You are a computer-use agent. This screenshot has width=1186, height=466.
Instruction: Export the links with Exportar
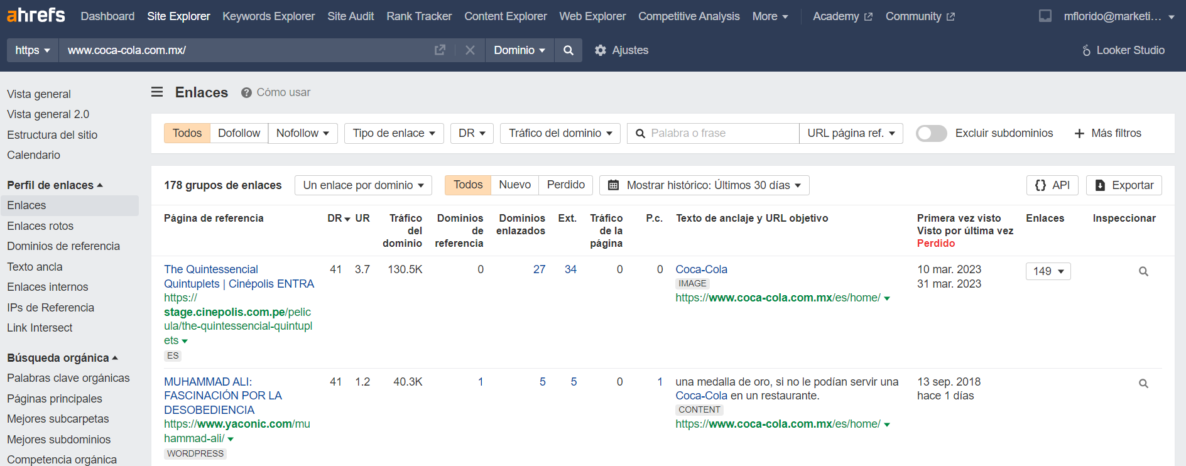1124,185
